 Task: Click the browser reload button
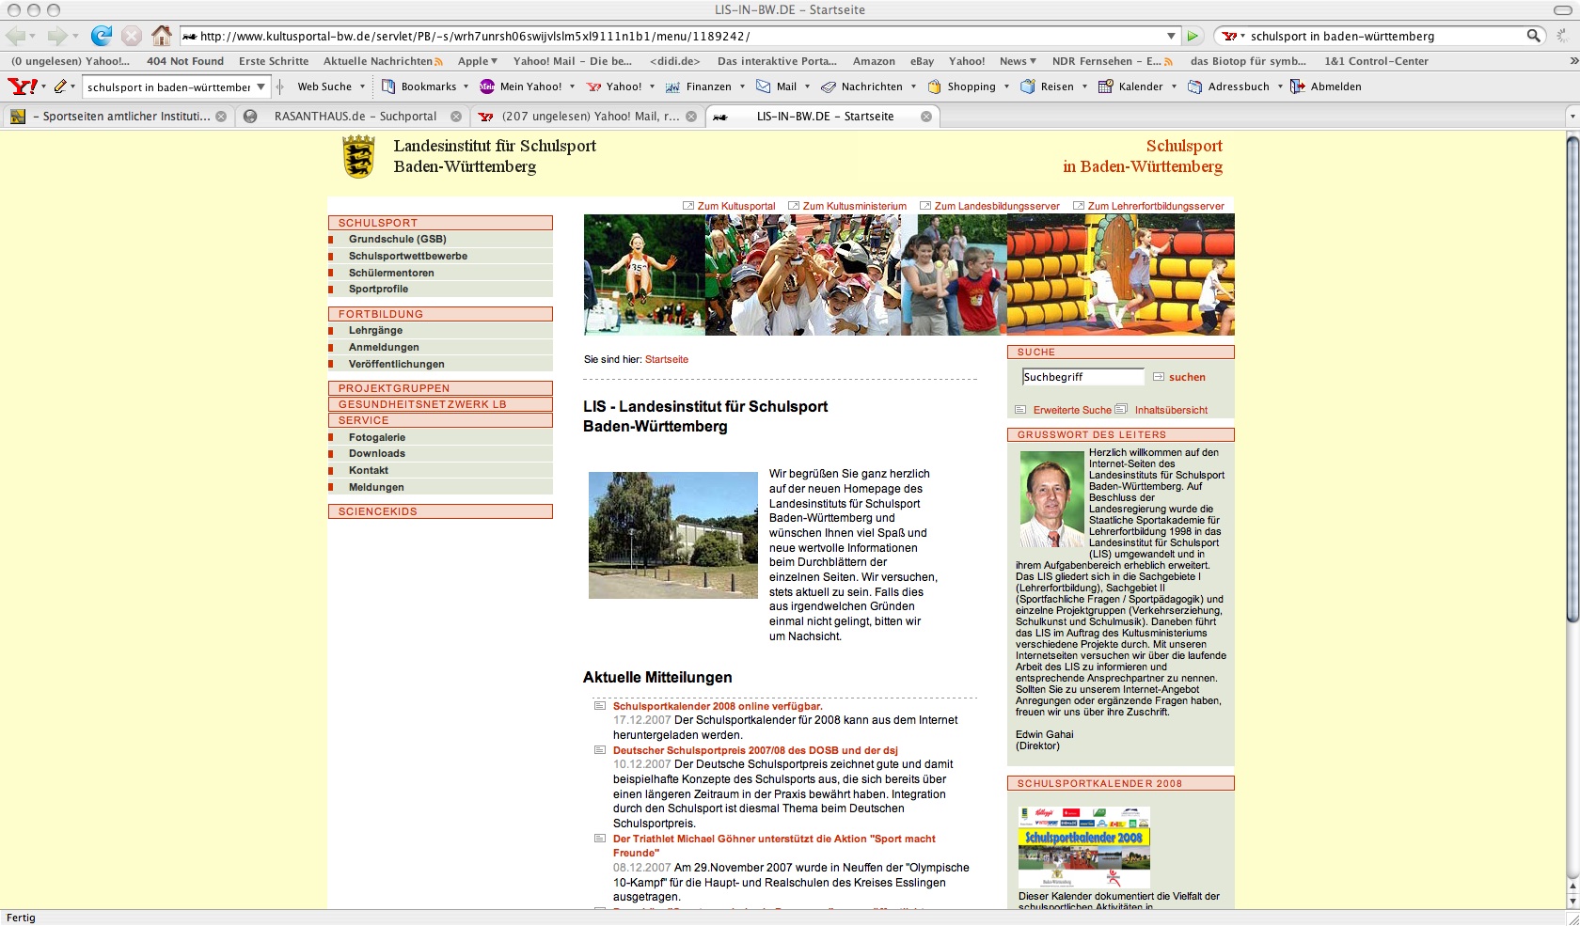click(101, 36)
